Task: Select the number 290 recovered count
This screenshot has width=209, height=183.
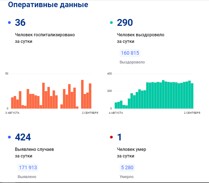Action: click(x=125, y=23)
